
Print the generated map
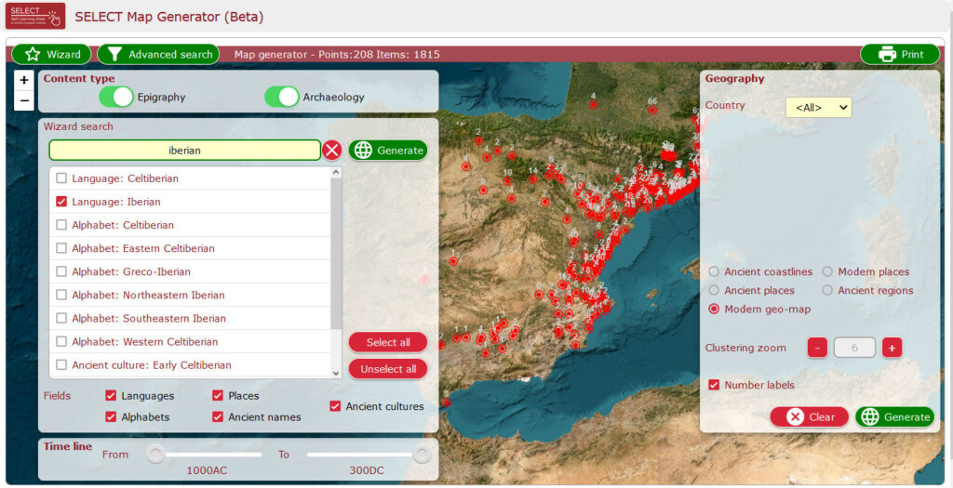coord(900,54)
